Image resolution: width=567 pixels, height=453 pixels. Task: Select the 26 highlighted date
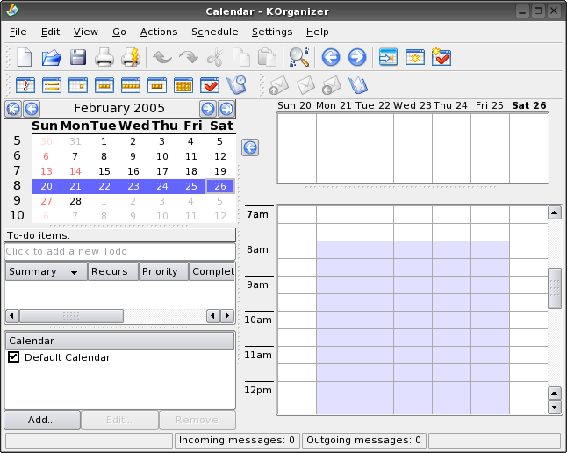pos(220,186)
